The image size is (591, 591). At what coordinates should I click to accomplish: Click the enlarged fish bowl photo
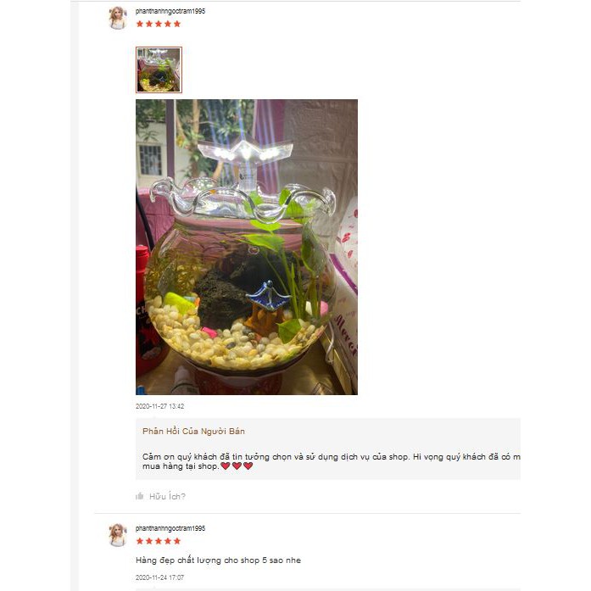click(247, 247)
